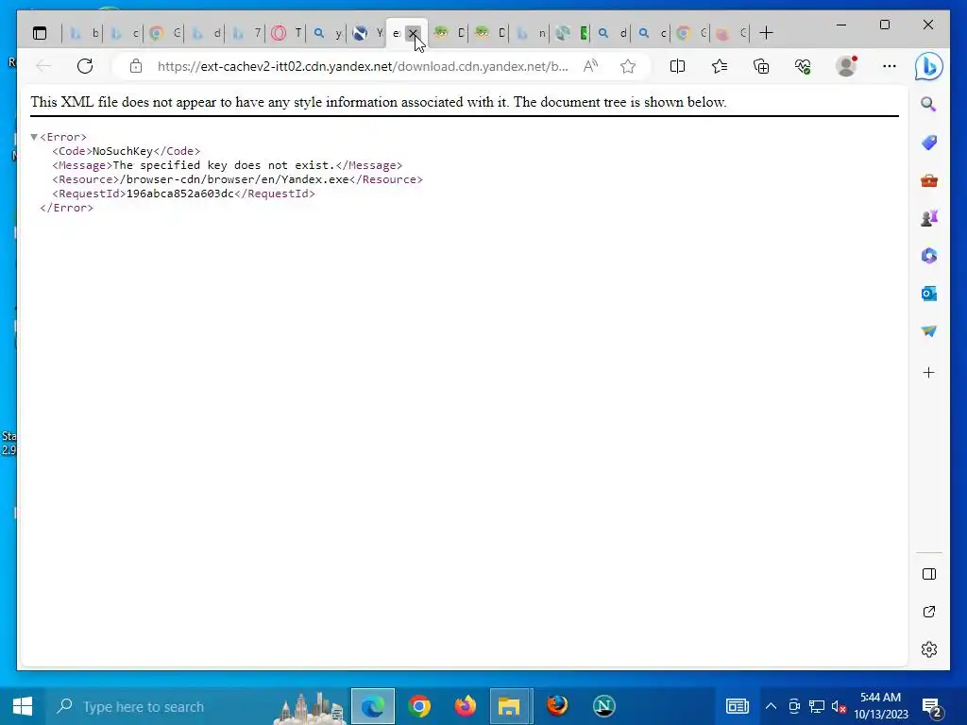Image resolution: width=967 pixels, height=725 pixels.
Task: Open sidebar Games chess icon
Action: pyautogui.click(x=929, y=218)
